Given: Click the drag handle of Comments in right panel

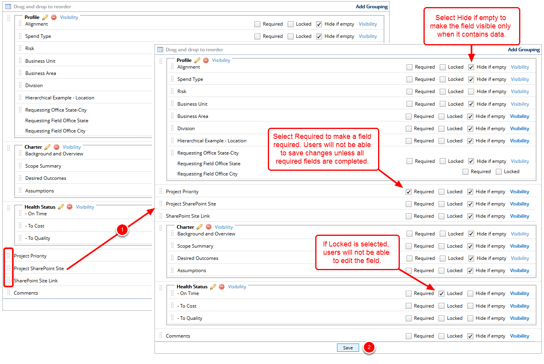Looking at the screenshot, I should coord(161,336).
